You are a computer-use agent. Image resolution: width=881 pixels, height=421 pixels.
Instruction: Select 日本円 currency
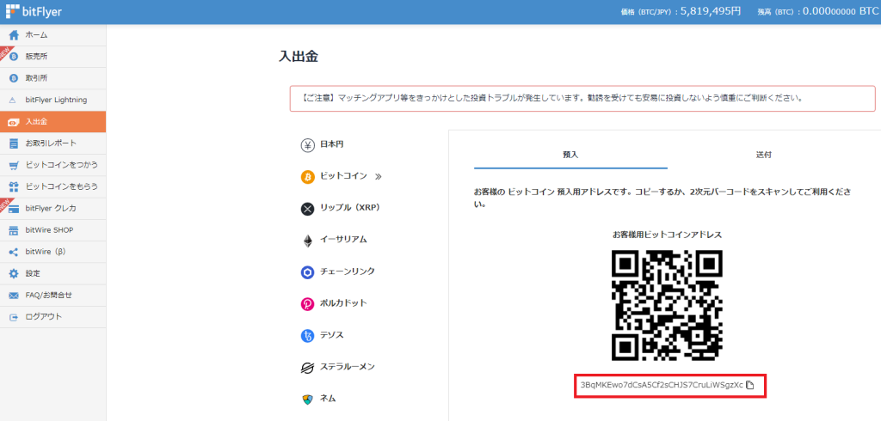click(331, 145)
